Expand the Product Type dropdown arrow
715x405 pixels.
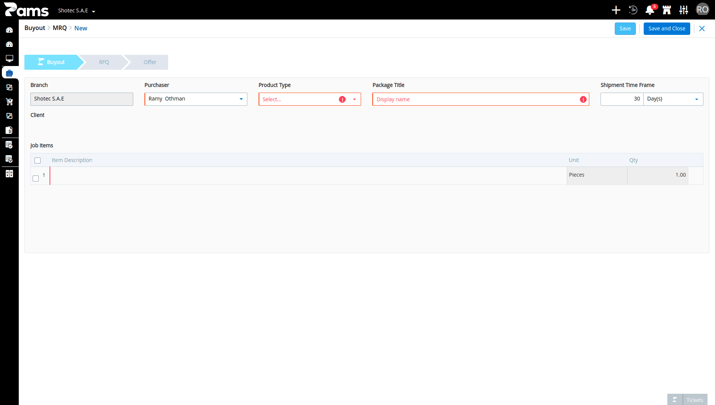[354, 99]
